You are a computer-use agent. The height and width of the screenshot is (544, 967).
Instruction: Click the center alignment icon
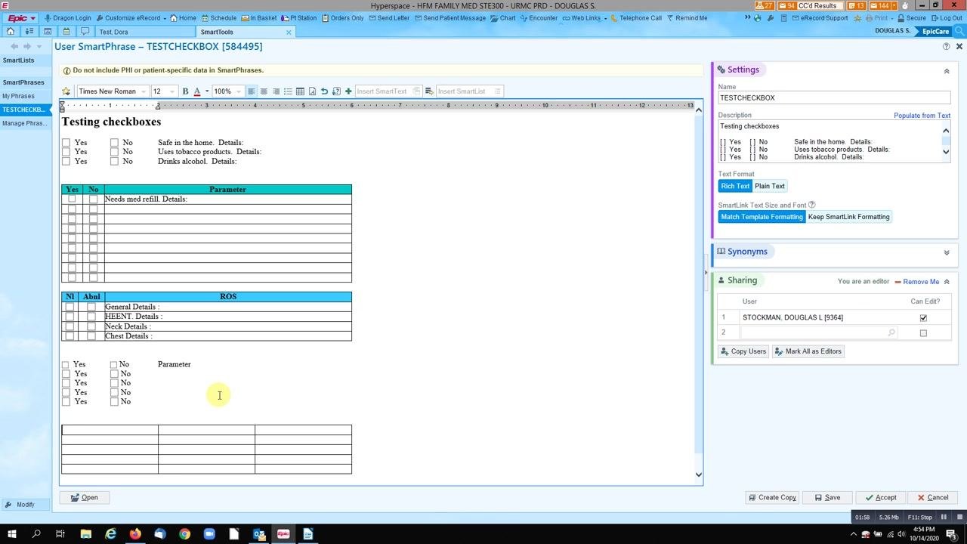[264, 91]
